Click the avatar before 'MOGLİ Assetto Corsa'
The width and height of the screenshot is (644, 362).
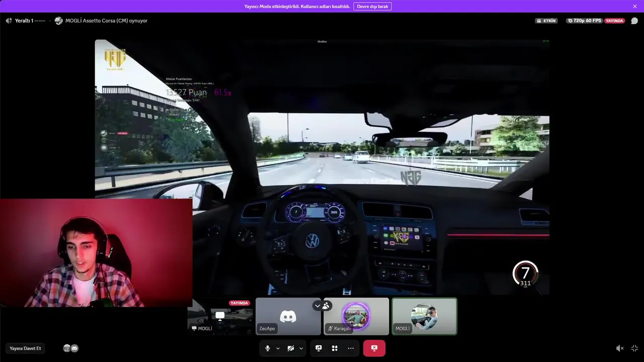(x=59, y=21)
